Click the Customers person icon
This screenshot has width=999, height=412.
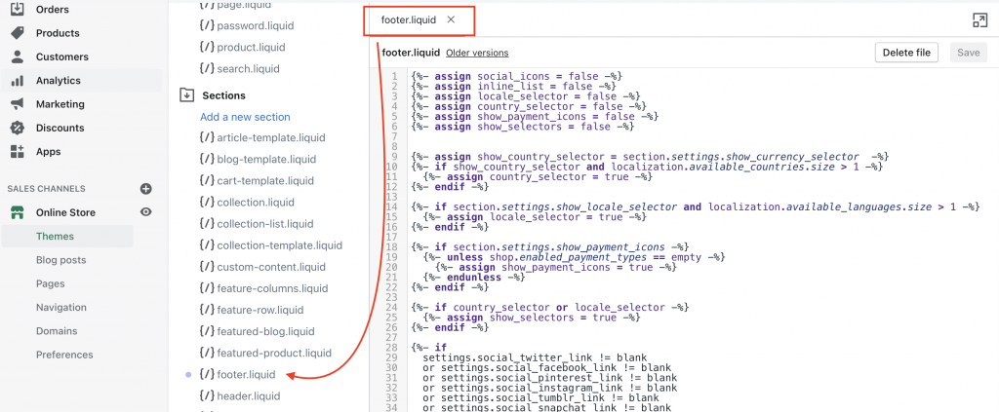18,56
